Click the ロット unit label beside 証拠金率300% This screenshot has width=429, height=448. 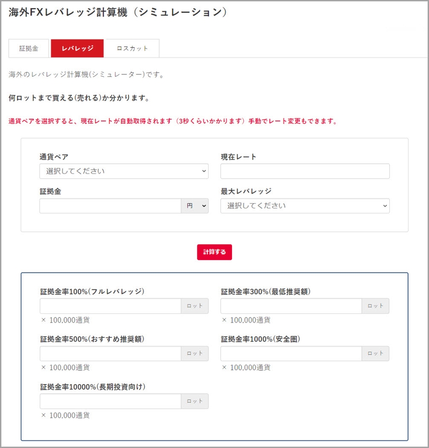(376, 306)
